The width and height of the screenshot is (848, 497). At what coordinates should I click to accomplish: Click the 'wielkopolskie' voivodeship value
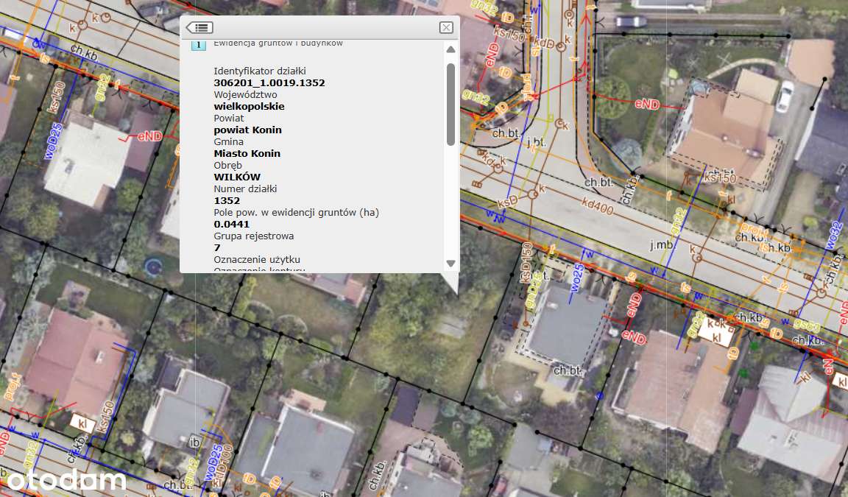coord(249,106)
